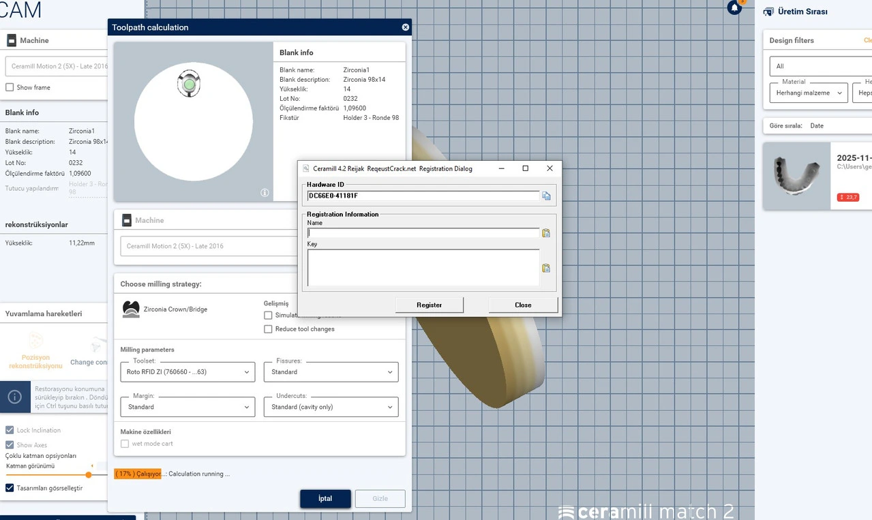Image resolution: width=872 pixels, height=520 pixels.
Task: Paste registration key using clipboard icon
Action: pos(546,269)
